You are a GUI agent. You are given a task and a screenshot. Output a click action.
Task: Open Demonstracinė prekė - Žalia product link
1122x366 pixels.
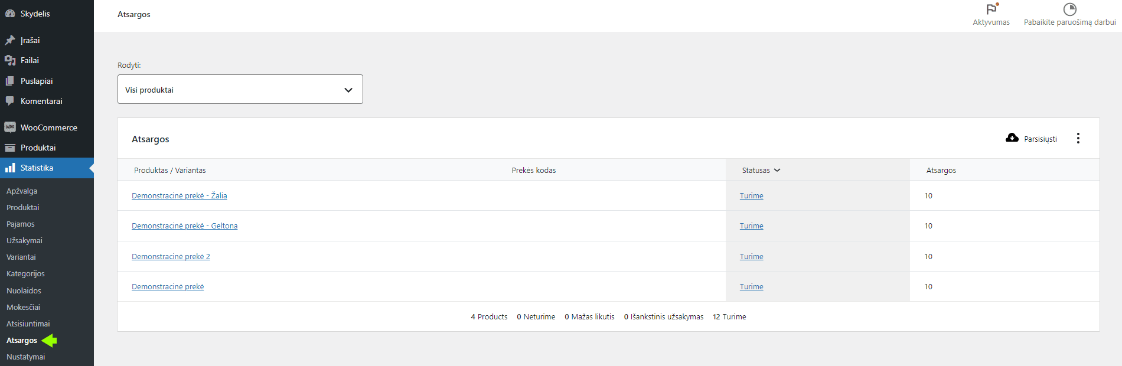pos(179,196)
